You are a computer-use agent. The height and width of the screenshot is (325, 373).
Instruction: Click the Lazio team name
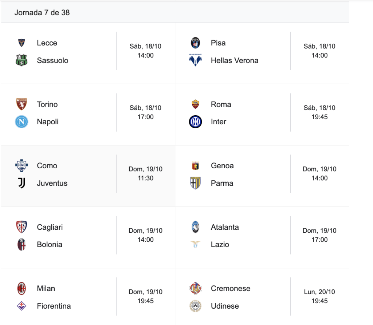click(x=220, y=245)
